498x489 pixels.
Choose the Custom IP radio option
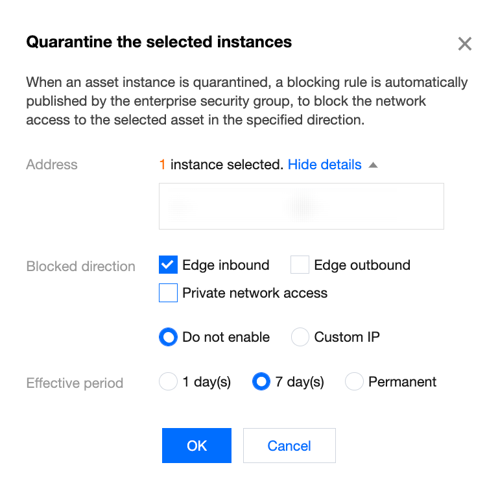300,337
